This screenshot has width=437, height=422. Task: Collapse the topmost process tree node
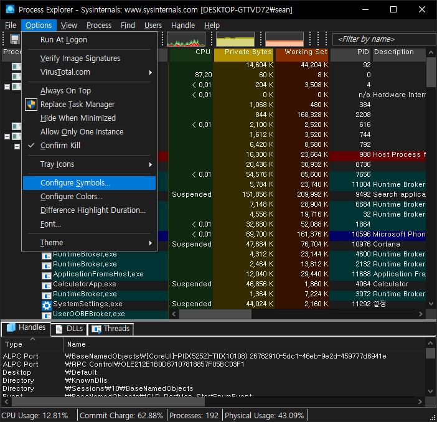7,87
